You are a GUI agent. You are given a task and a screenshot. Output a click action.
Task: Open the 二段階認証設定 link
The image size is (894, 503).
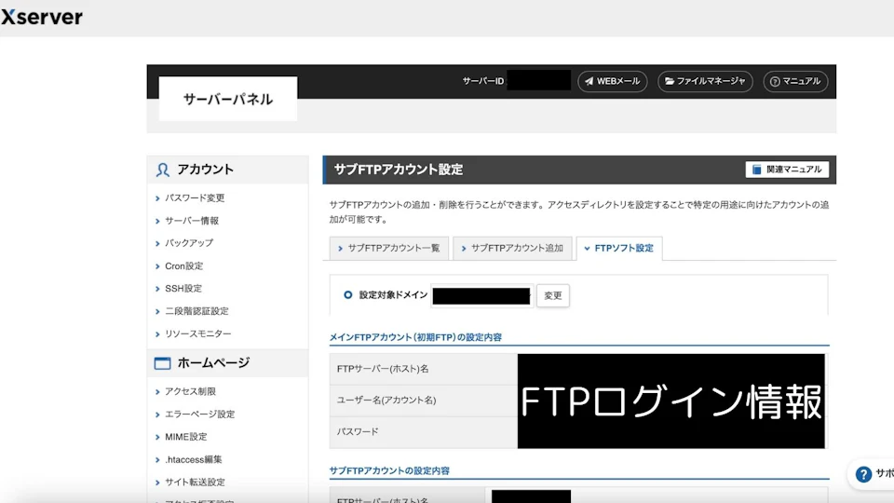[196, 311]
